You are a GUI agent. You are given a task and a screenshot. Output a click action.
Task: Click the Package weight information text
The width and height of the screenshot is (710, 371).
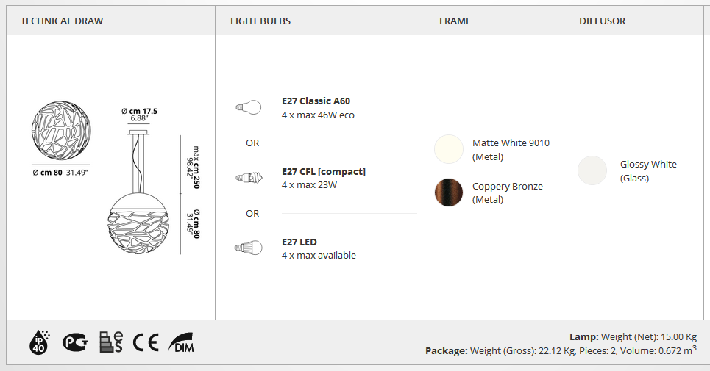561,350
